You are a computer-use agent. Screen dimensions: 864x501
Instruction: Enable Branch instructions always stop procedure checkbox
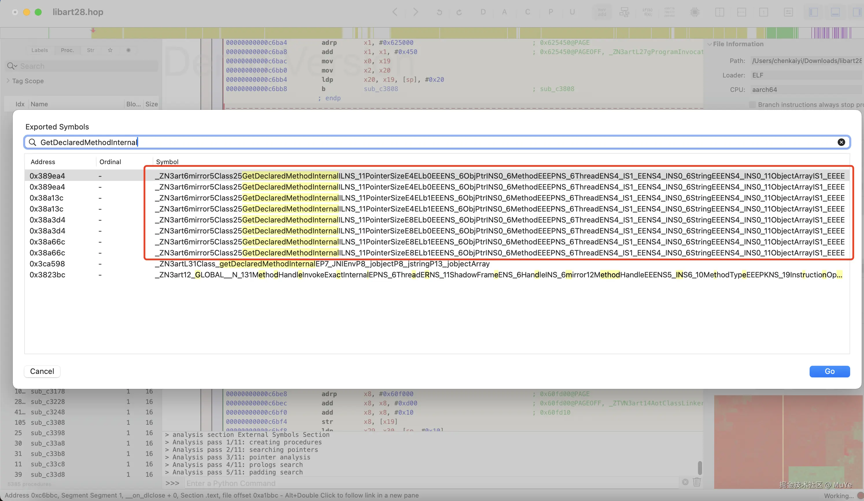coord(752,105)
